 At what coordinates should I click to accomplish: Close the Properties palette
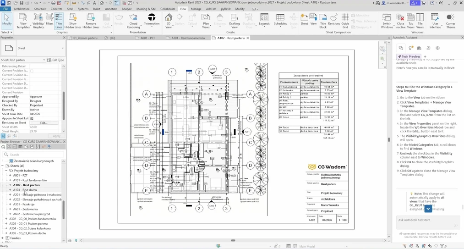click(64, 38)
